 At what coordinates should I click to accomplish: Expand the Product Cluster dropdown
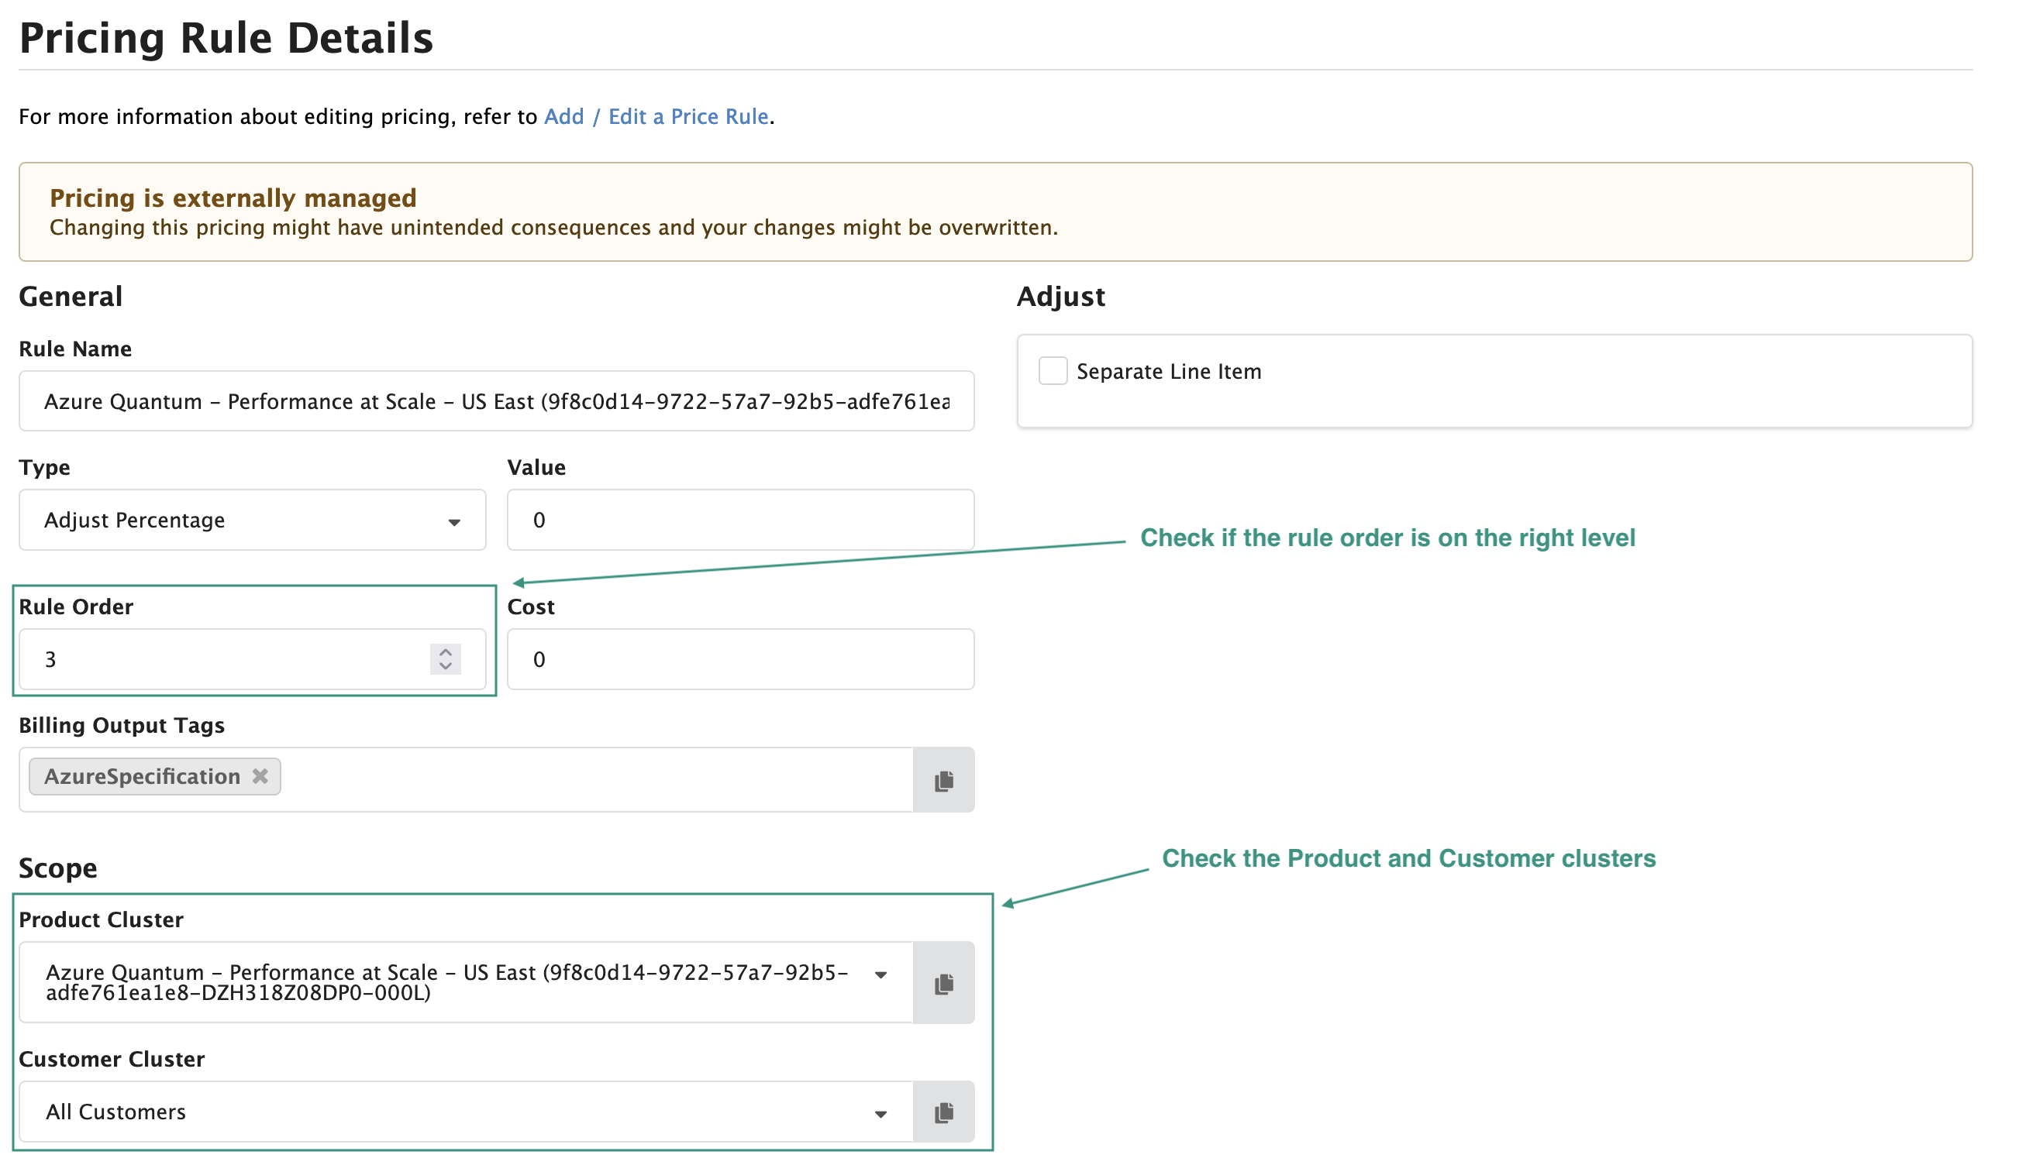click(x=880, y=975)
